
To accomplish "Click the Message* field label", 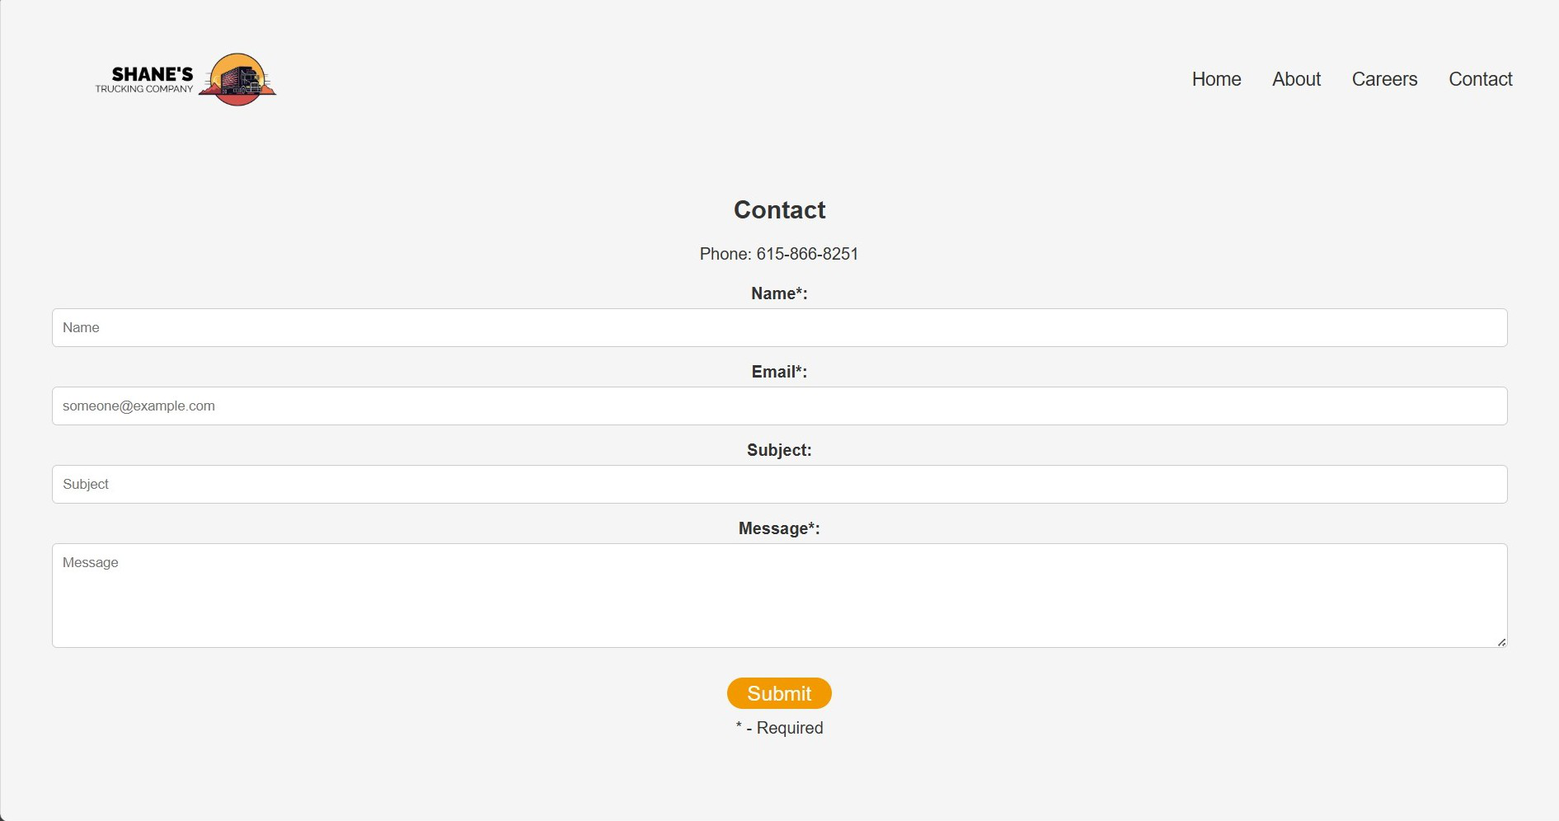I will (x=779, y=528).
